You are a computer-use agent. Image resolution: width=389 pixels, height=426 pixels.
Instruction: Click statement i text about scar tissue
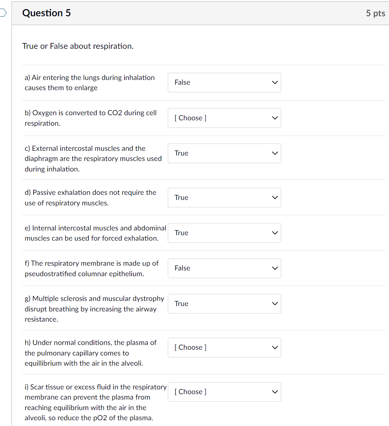(95, 402)
